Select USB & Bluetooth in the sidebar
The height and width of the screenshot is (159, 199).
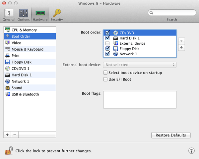(x=25, y=94)
